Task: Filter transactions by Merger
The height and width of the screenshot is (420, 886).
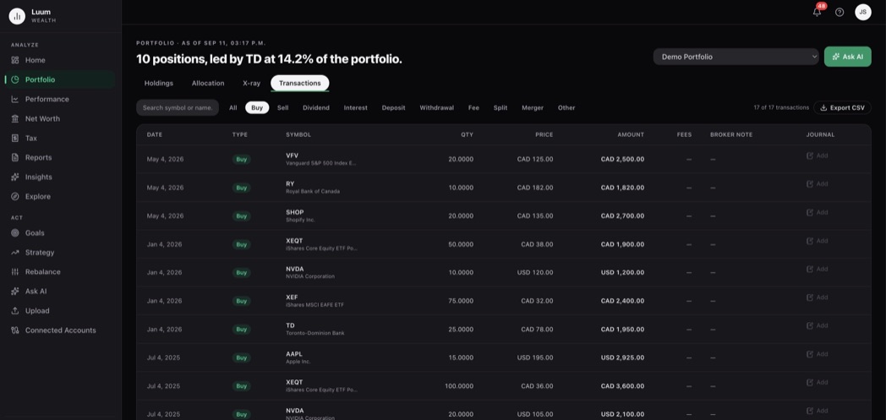Action: (533, 108)
